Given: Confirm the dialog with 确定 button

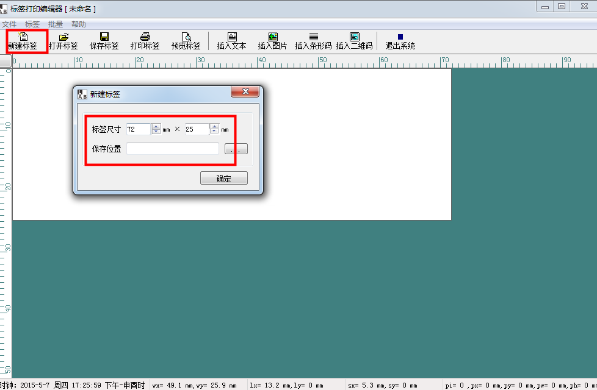Looking at the screenshot, I should [x=224, y=179].
